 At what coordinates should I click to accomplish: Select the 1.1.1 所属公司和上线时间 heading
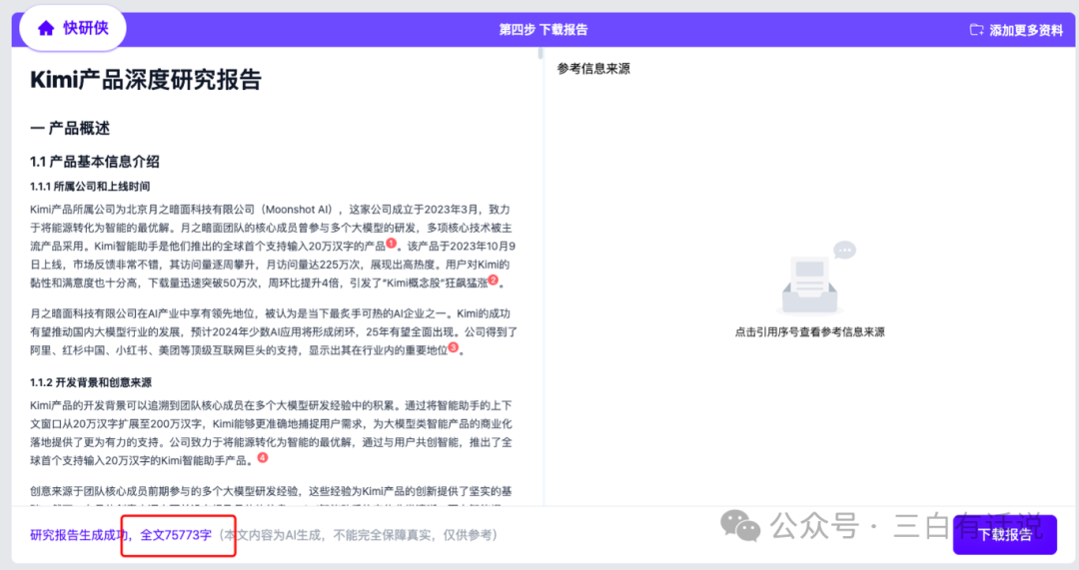pyautogui.click(x=90, y=187)
